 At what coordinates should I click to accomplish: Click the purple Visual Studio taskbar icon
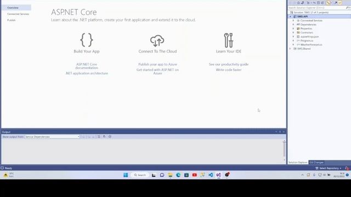219,175
